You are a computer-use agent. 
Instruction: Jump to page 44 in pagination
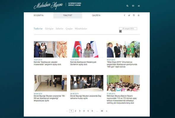tap(102, 111)
